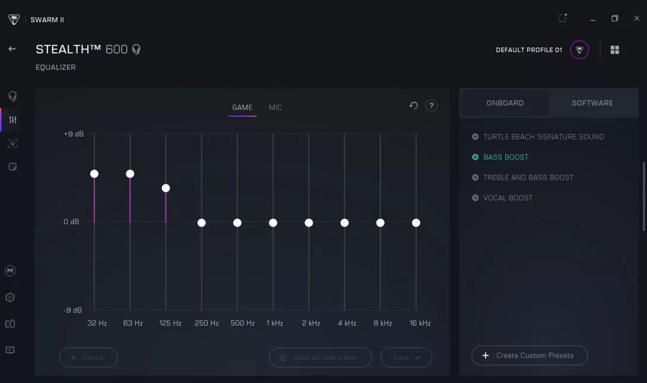The width and height of the screenshot is (647, 383).
Task: Open the headset overview sidebar icon
Action: (x=12, y=96)
